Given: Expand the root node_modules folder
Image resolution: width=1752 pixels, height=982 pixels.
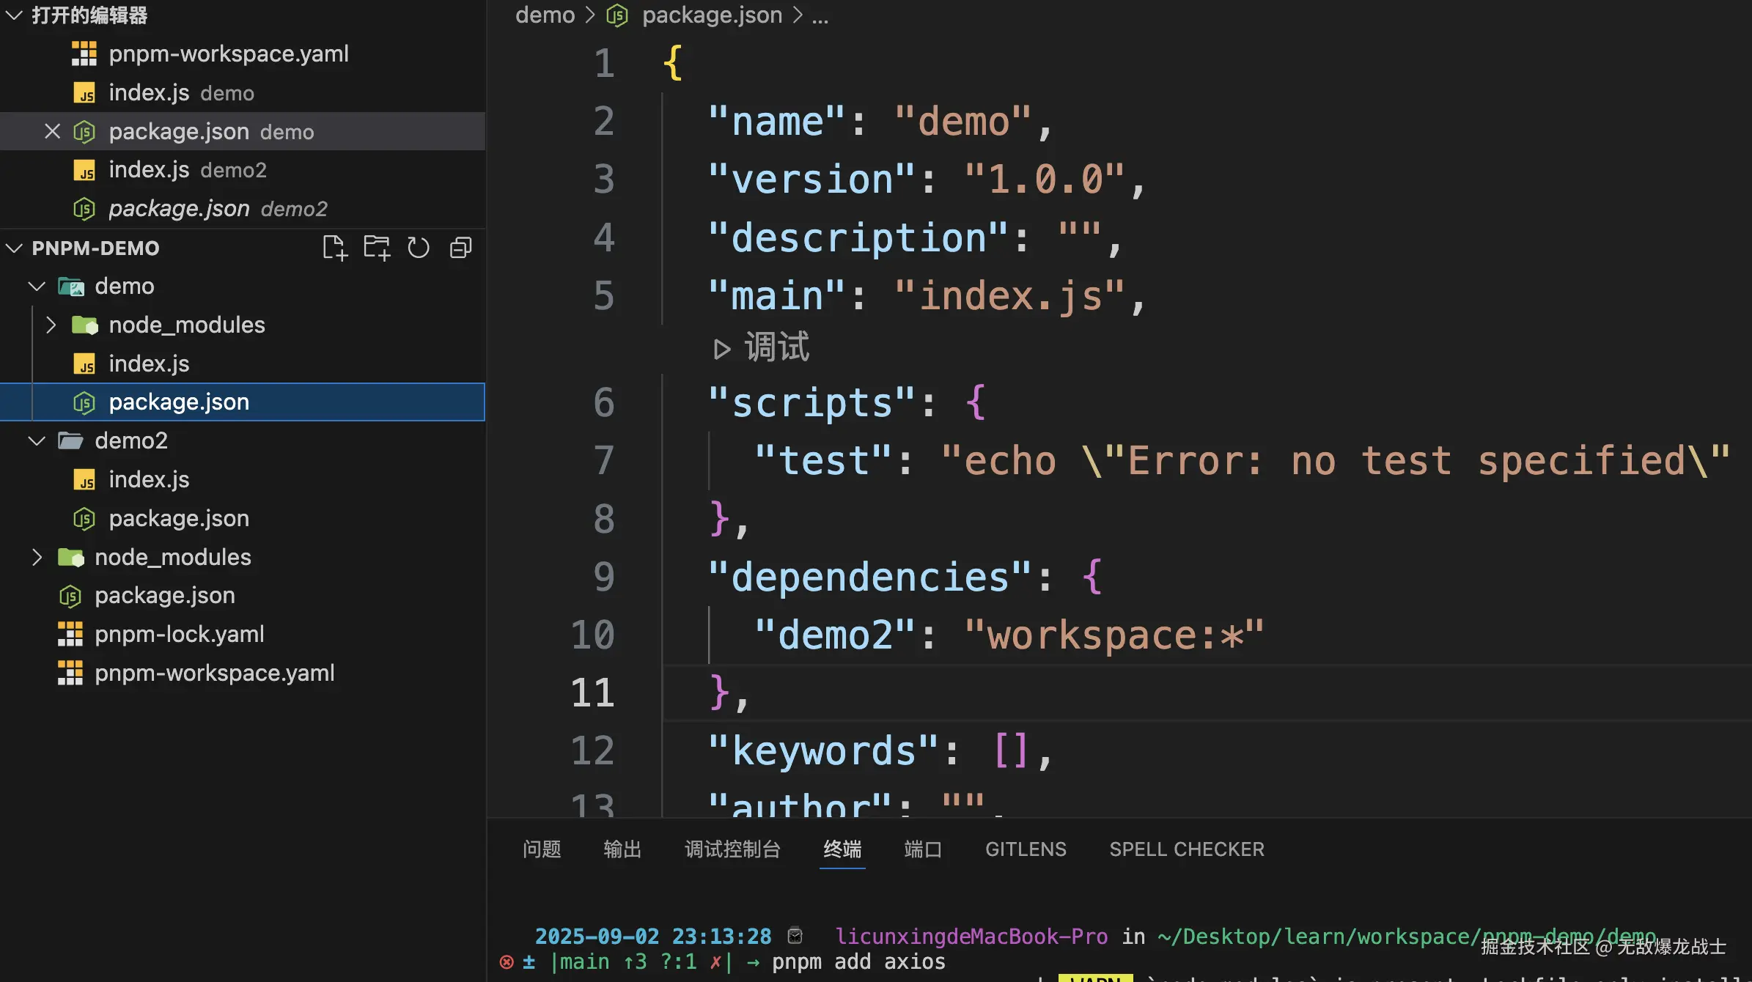Looking at the screenshot, I should (x=37, y=557).
